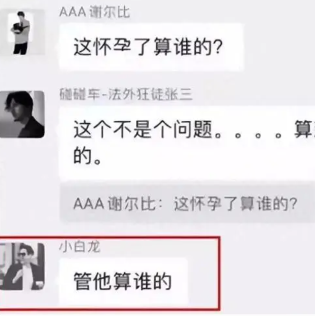Screen dimensions: 315x323
Task: View 小白龙's avatar with sunglasses
Action: tap(22, 266)
